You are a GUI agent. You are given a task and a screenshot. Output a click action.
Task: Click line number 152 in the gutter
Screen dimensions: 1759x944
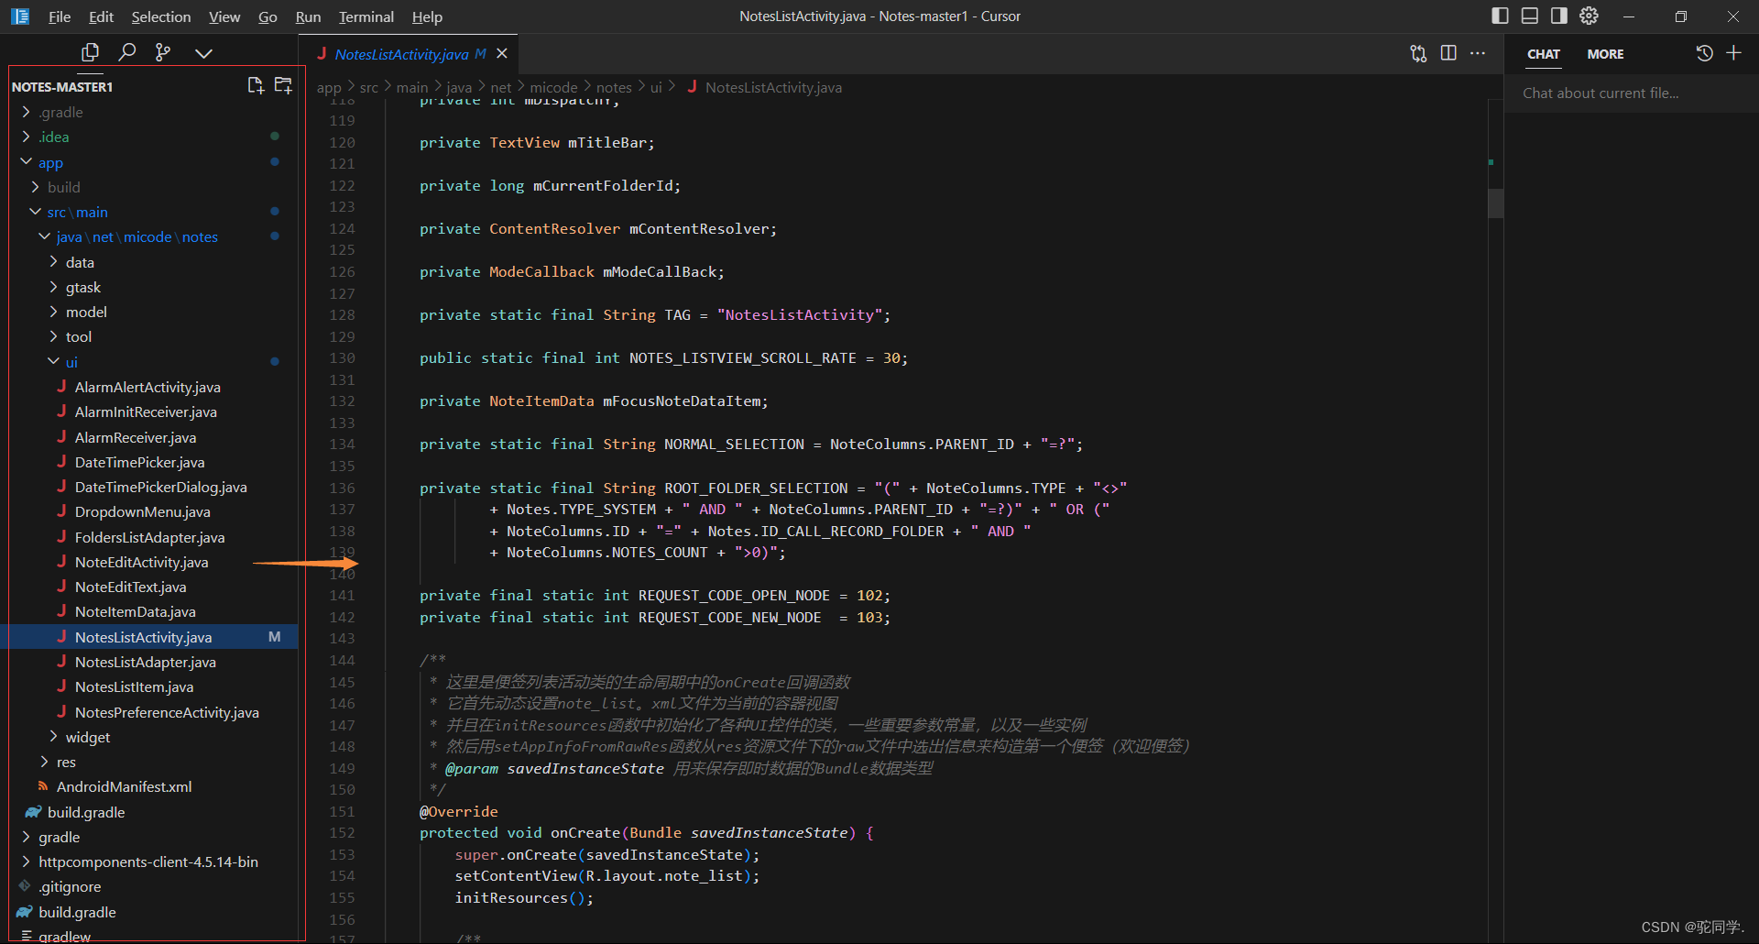point(342,832)
